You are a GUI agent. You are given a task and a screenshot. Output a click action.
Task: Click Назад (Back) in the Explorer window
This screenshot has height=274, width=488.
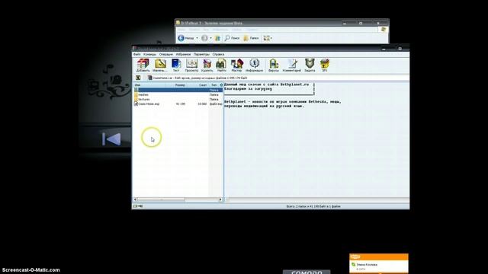point(186,38)
